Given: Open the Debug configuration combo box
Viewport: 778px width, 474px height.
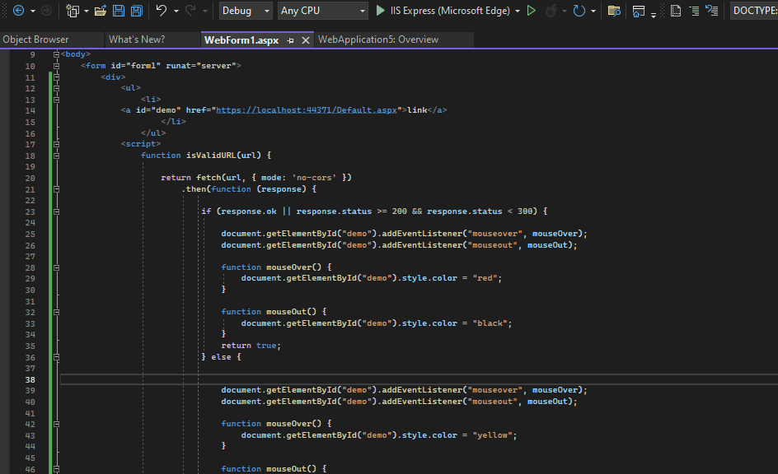Looking at the screenshot, I should [x=246, y=11].
